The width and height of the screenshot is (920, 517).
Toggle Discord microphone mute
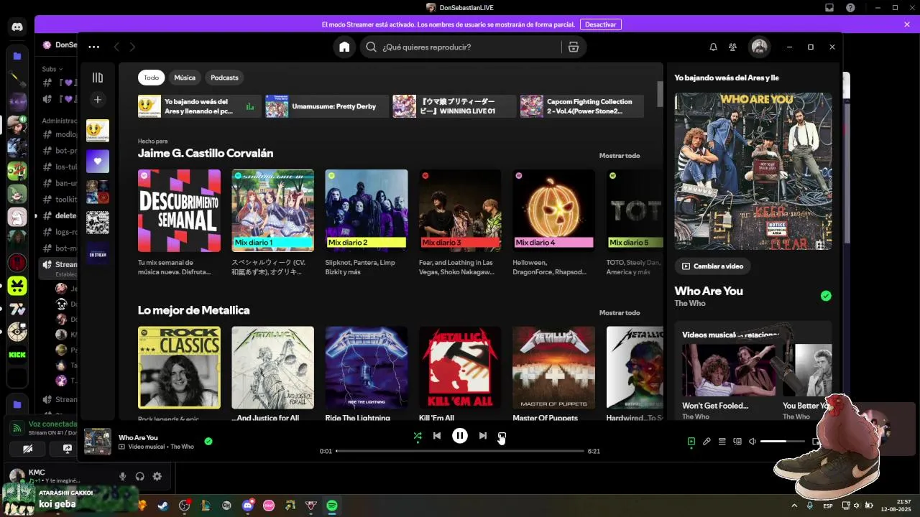click(x=123, y=476)
